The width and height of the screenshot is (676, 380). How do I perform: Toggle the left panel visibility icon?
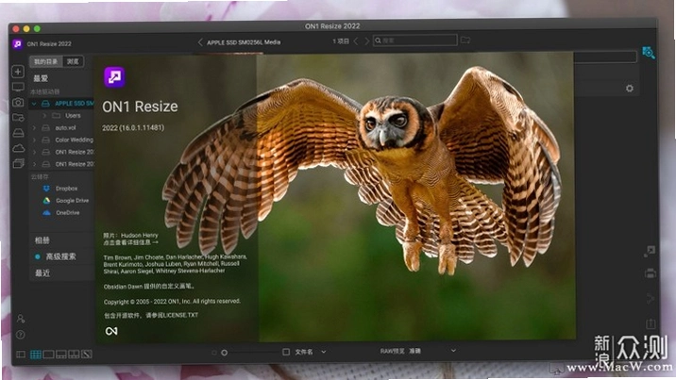pyautogui.click(x=20, y=355)
